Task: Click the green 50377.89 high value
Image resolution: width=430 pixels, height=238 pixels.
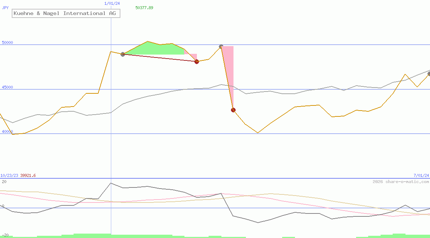Action: 144,8
